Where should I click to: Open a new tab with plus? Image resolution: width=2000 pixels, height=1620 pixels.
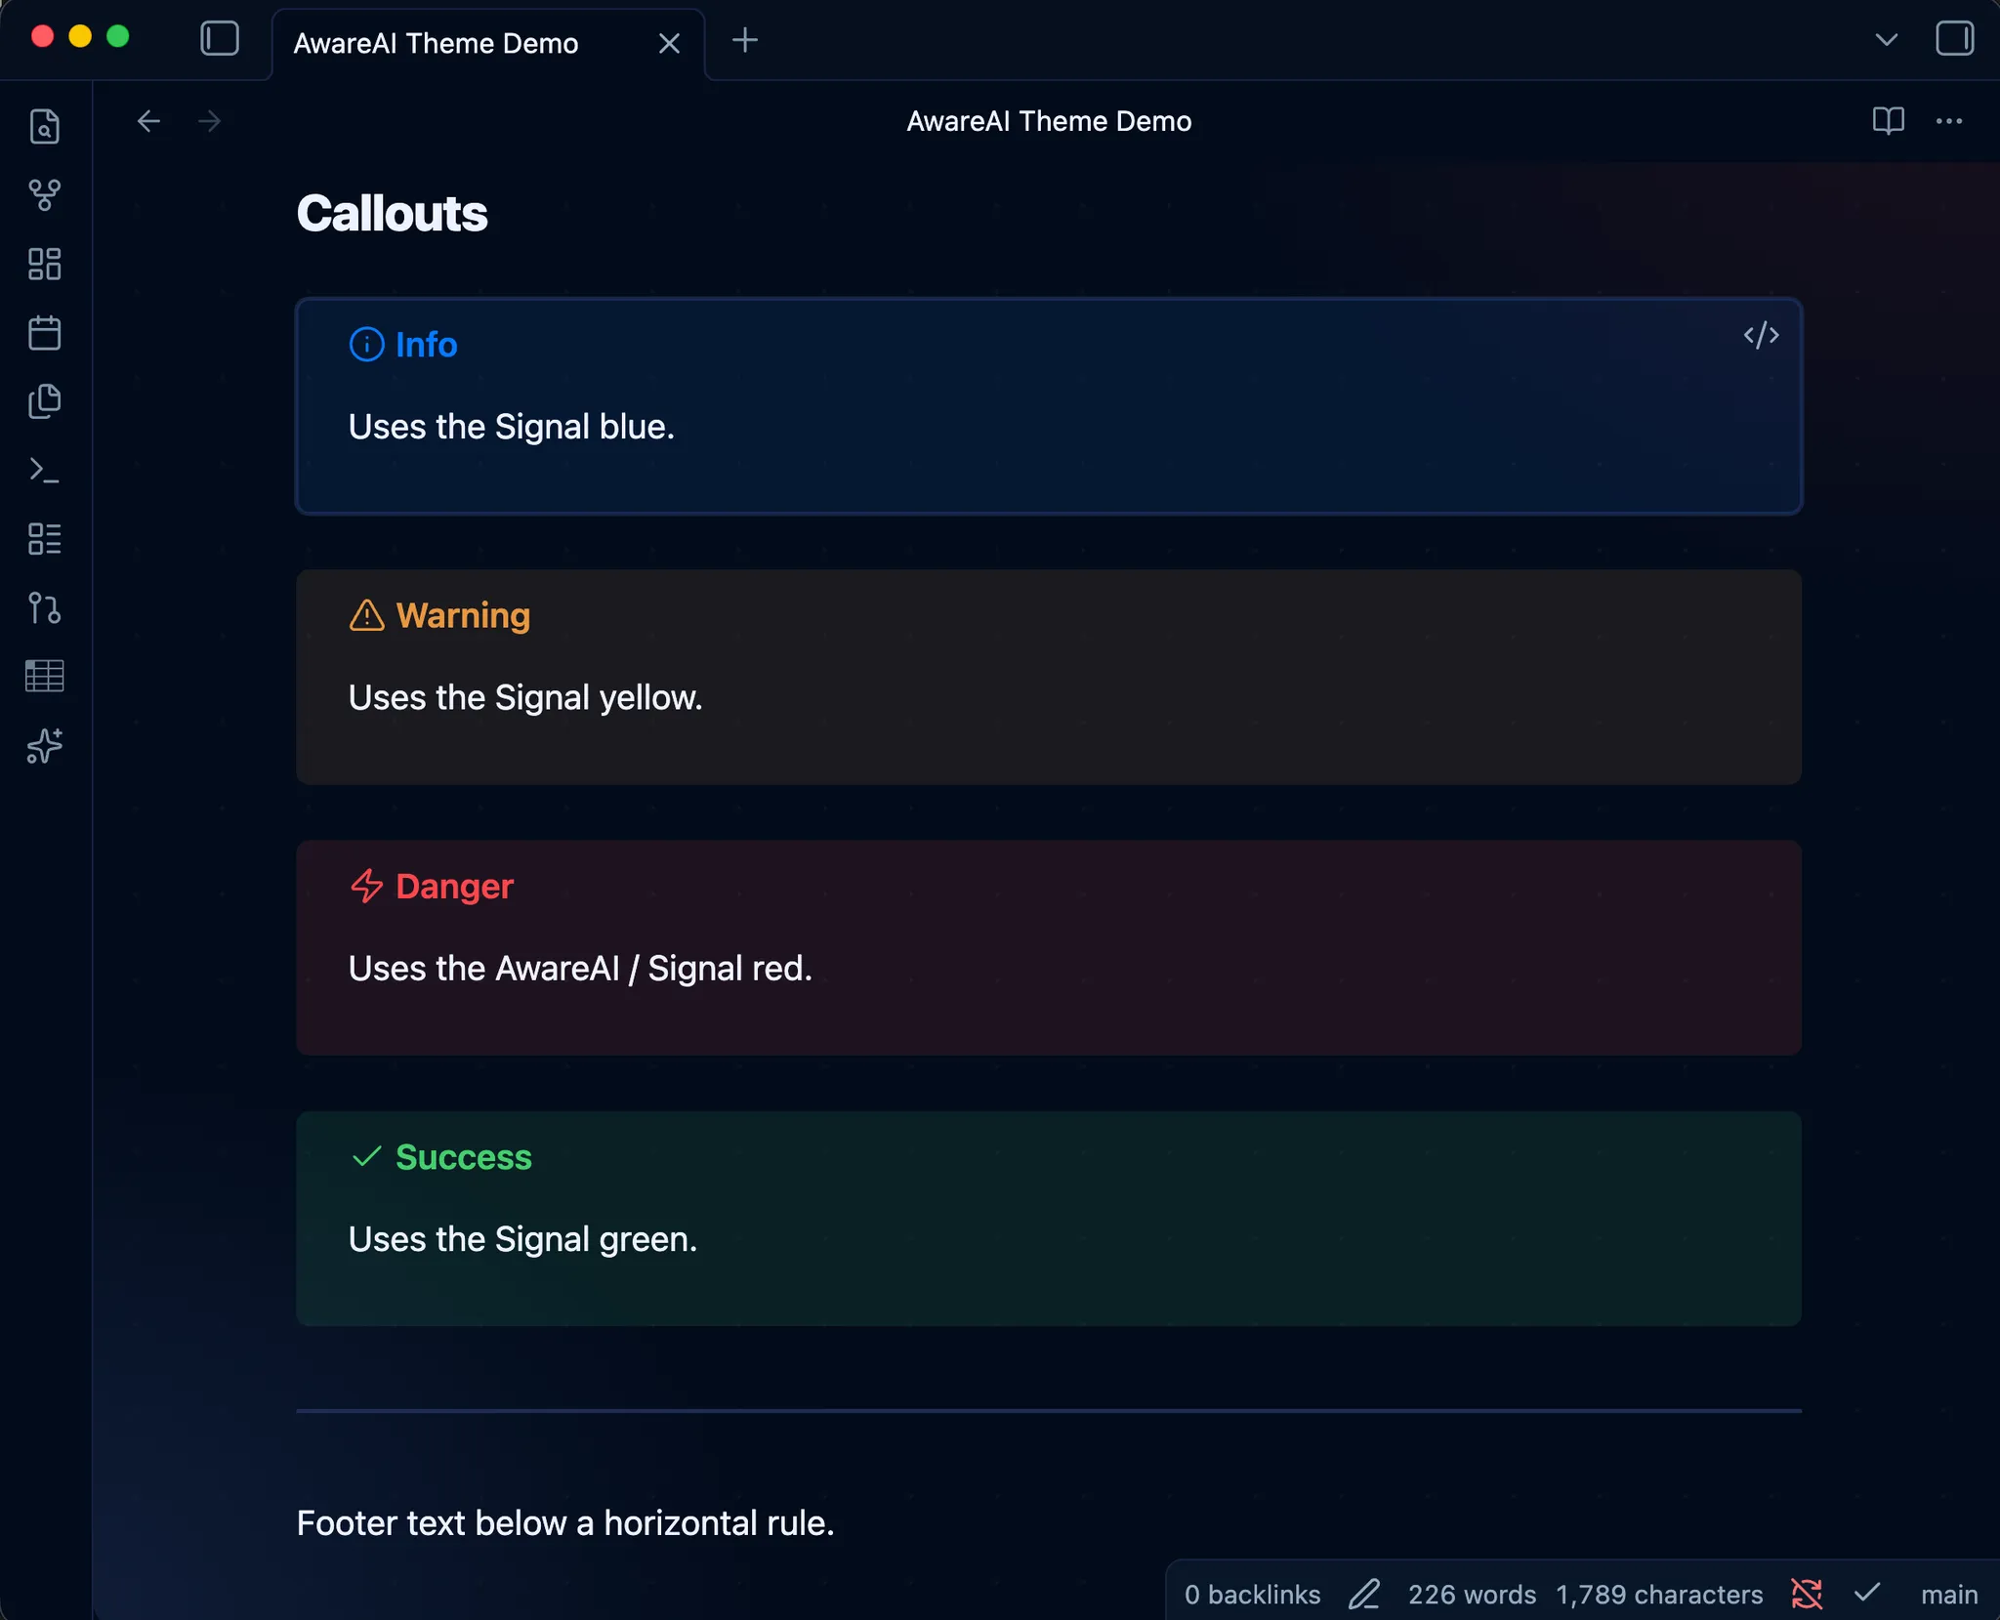pyautogui.click(x=745, y=40)
